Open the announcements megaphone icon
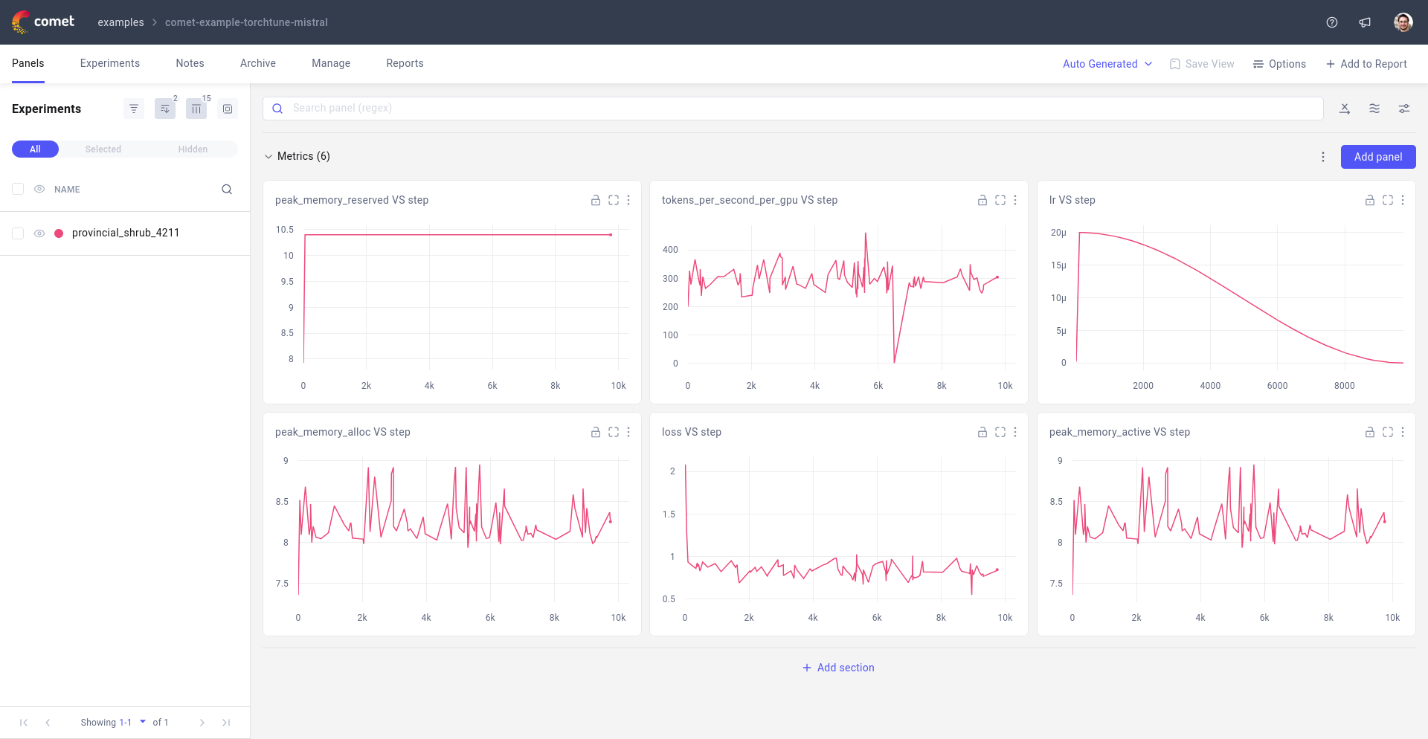The width and height of the screenshot is (1428, 739). coord(1365,22)
